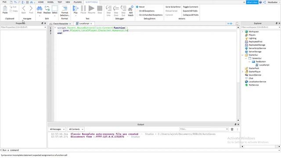Click the script editor scrollbar down arrow

[238, 120]
